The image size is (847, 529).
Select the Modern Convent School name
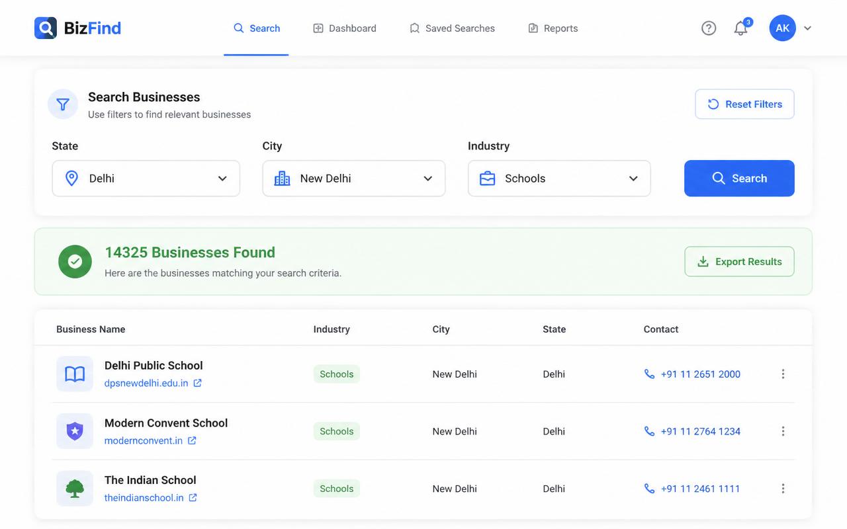click(x=166, y=423)
